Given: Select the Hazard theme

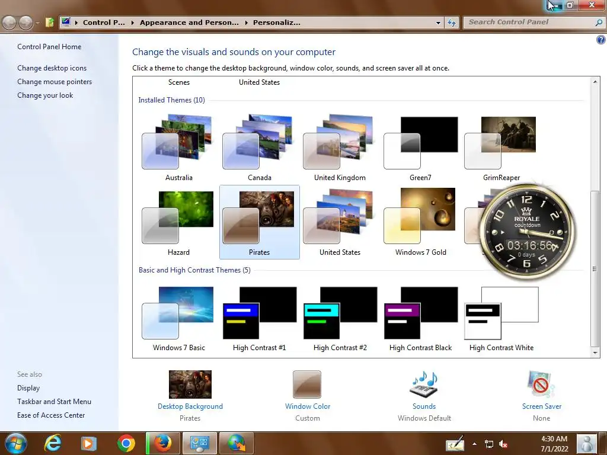Looking at the screenshot, I should 178,222.
